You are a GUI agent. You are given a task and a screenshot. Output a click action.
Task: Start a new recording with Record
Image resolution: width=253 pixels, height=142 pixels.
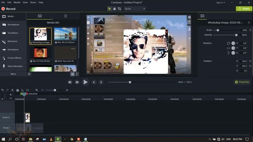pyautogui.click(x=8, y=9)
